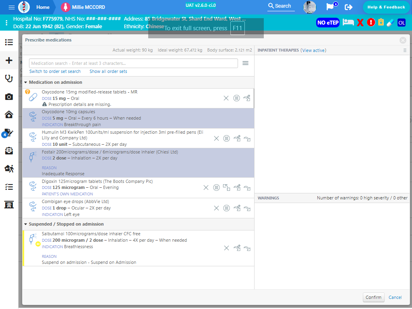
Task: Suspend Digoxin 125microgram tablets
Action: 216,188
